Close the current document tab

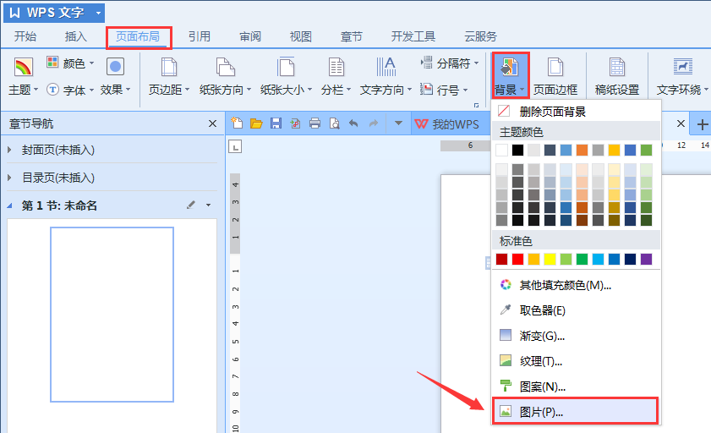point(681,123)
